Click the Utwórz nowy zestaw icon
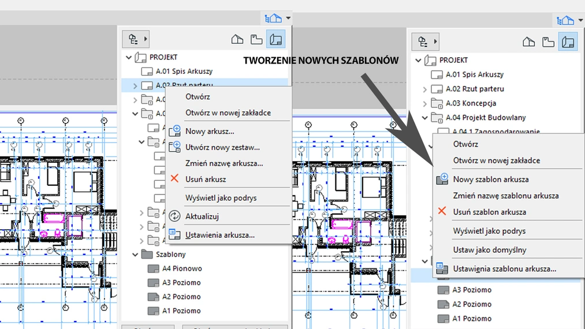 tap(175, 147)
